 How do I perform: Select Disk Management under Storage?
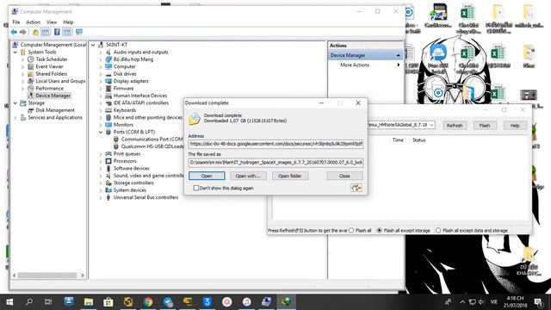click(55, 110)
